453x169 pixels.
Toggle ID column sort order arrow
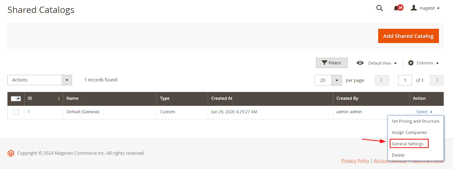pos(59,99)
